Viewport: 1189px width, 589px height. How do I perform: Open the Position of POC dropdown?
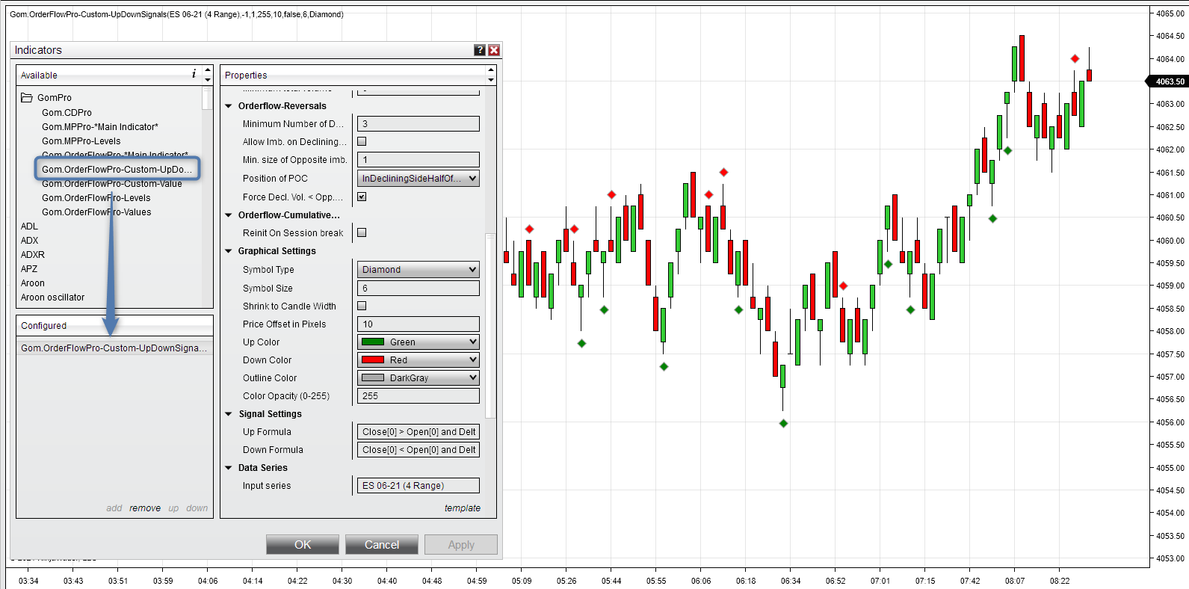[x=418, y=179]
